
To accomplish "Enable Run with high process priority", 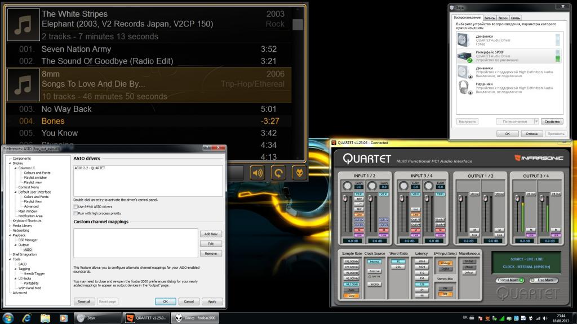I will coord(76,213).
